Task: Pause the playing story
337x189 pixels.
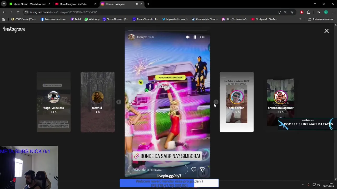Action: (x=195, y=37)
